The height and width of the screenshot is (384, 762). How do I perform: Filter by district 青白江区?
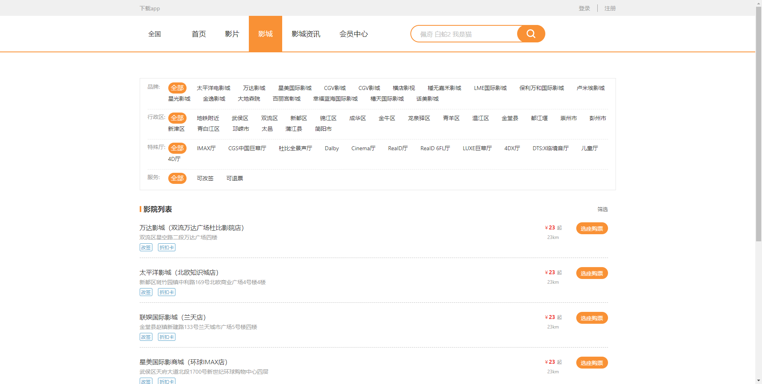pos(208,129)
